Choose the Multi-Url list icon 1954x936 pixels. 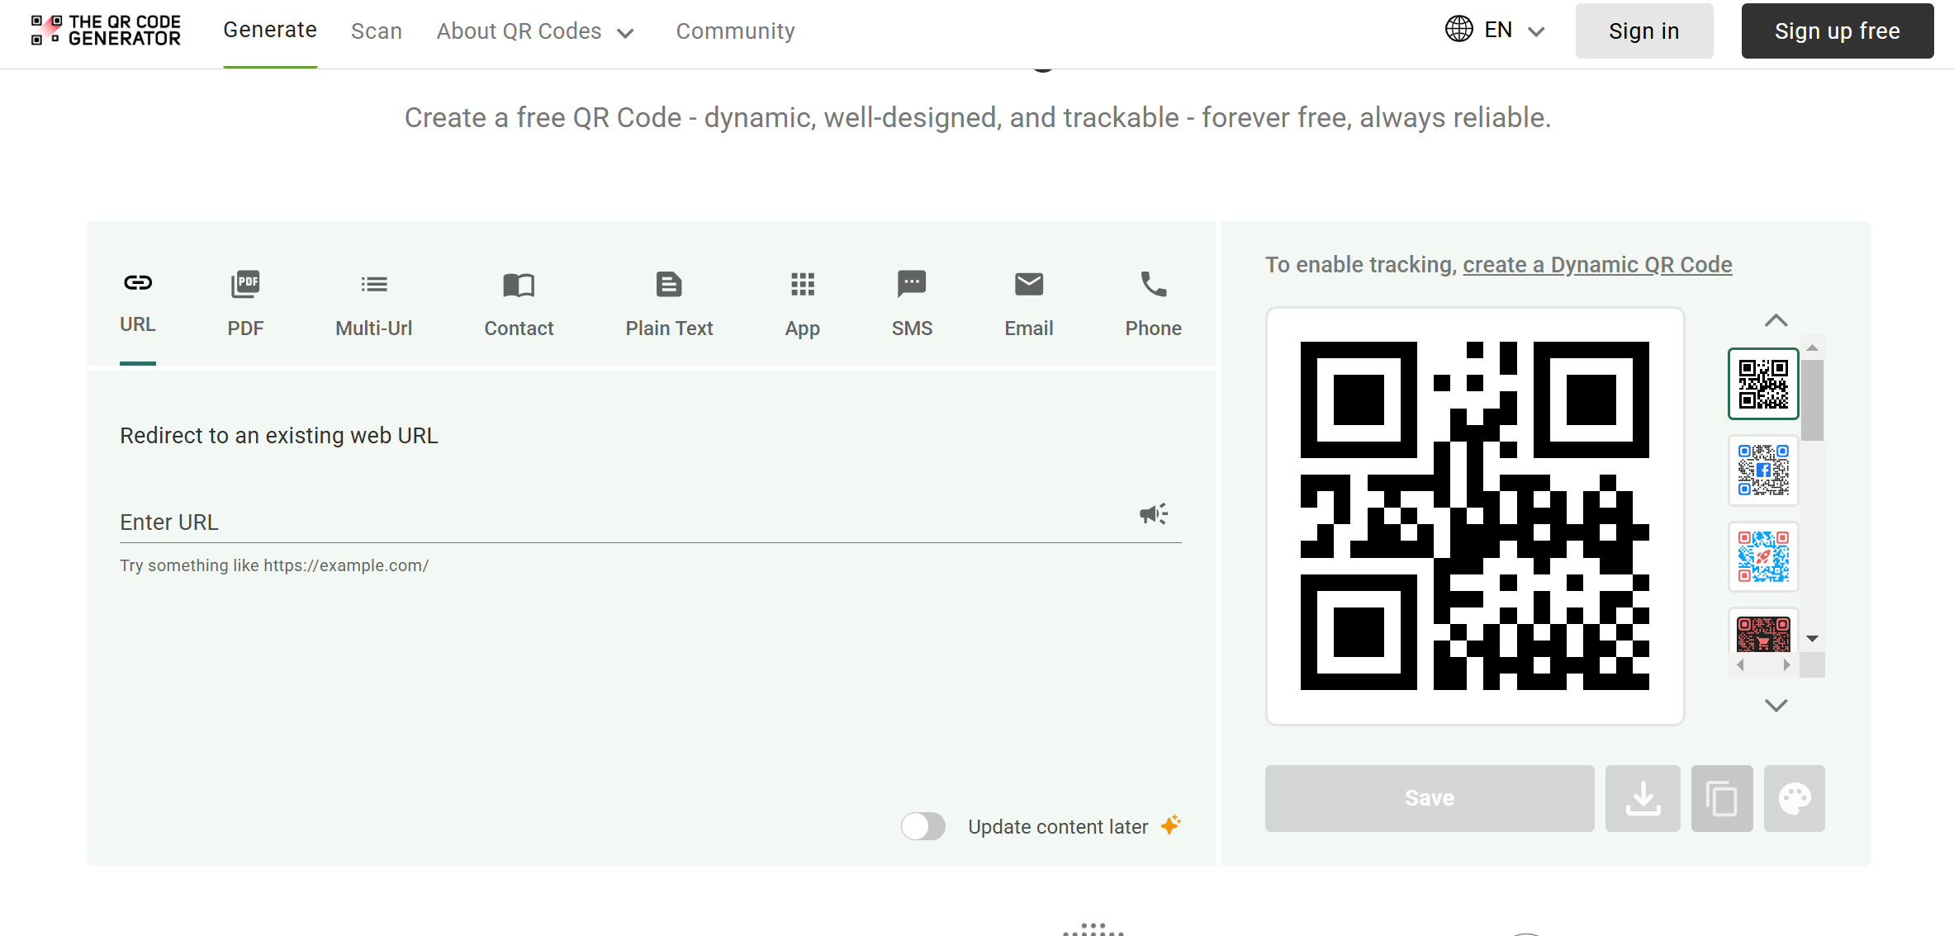pos(373,285)
